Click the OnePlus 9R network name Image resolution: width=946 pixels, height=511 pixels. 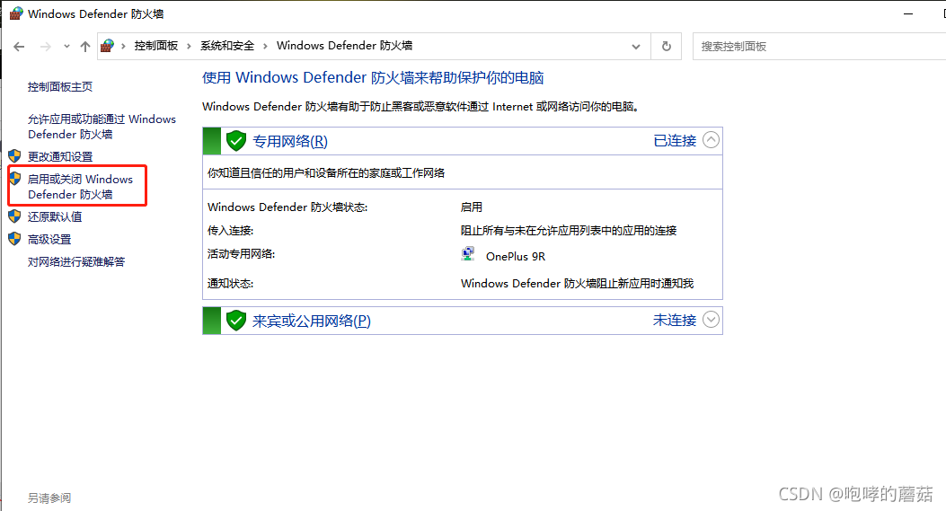[x=516, y=257]
